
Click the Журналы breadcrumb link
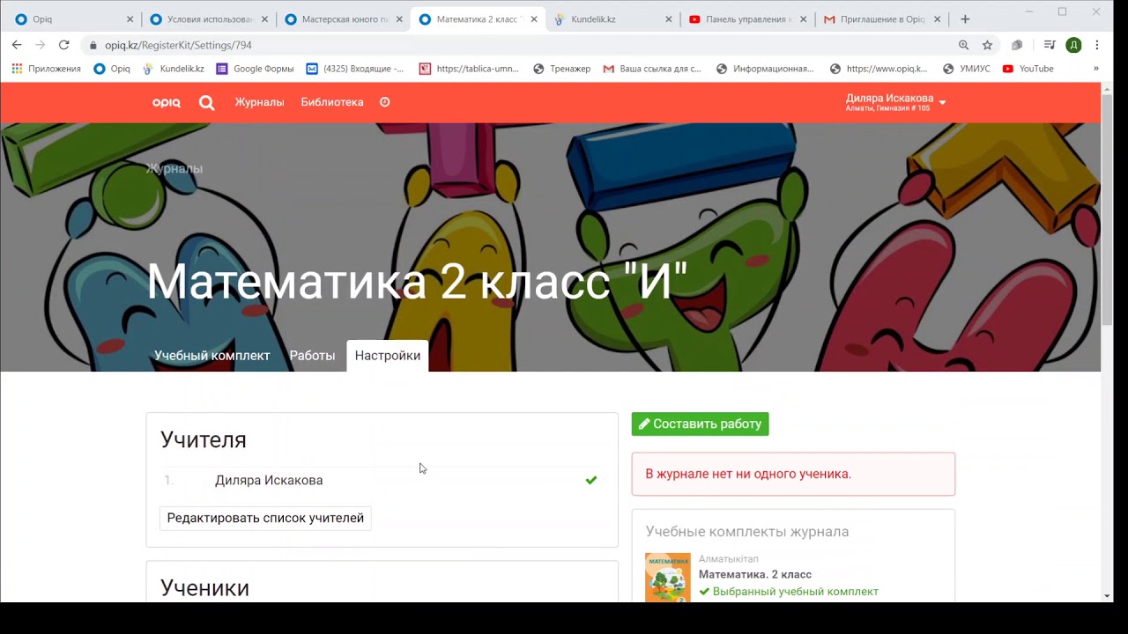(x=174, y=168)
